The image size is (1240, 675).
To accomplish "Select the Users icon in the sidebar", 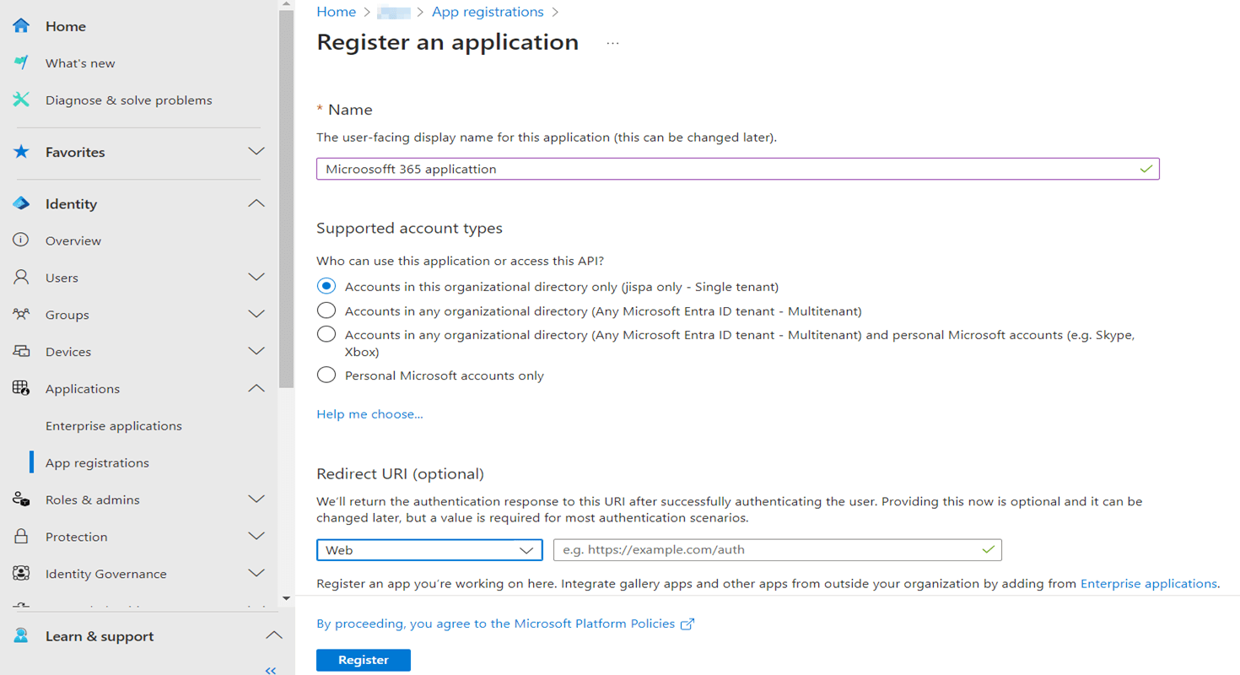I will 20,278.
